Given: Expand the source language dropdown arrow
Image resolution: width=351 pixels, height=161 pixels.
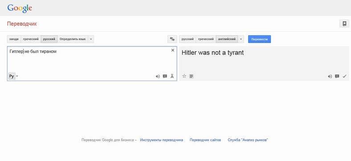Looking at the screenshot, I should click(91, 39).
